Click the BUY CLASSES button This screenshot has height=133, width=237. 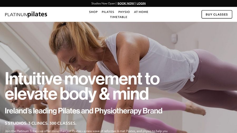[x=217, y=14]
